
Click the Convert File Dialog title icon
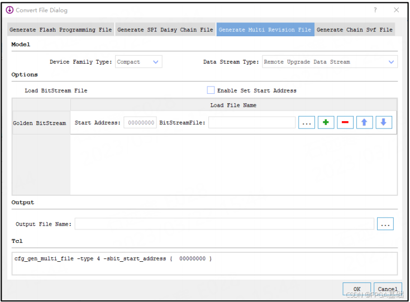pos(9,10)
